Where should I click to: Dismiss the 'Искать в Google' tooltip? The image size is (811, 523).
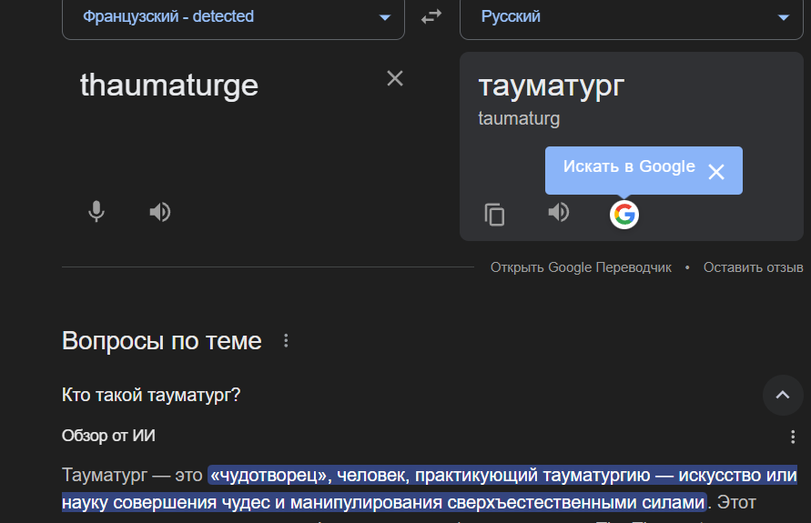click(716, 172)
